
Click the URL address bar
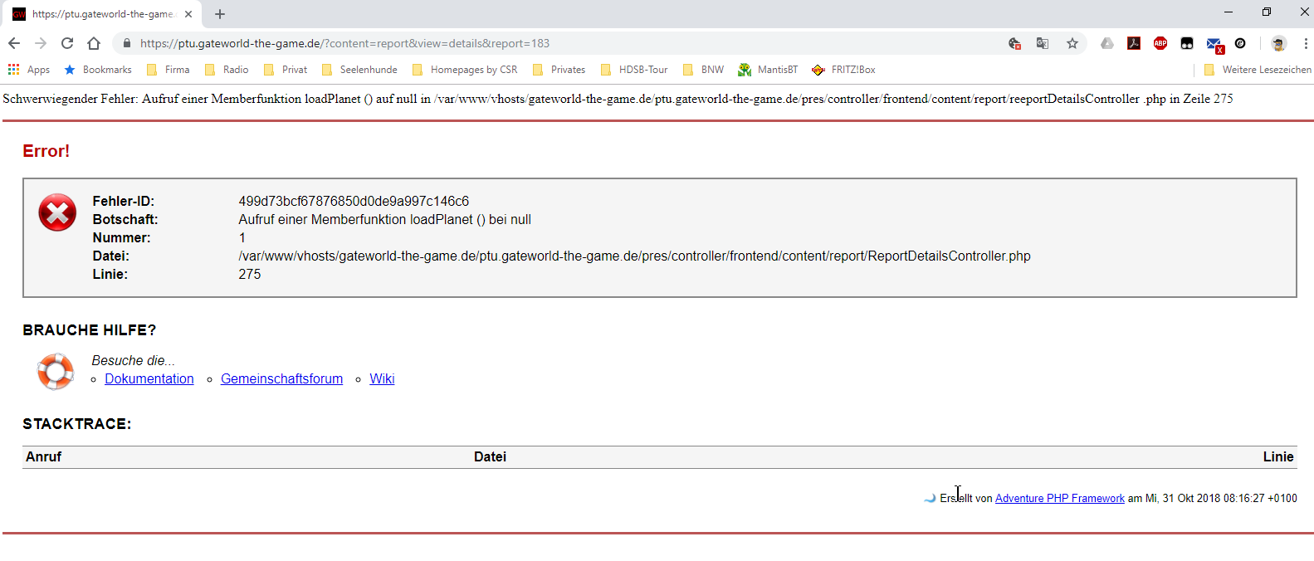564,43
